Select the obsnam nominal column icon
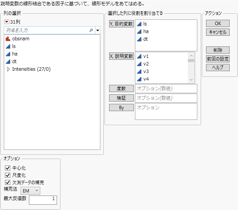Viewport: 238px width, 210px height. [8, 39]
